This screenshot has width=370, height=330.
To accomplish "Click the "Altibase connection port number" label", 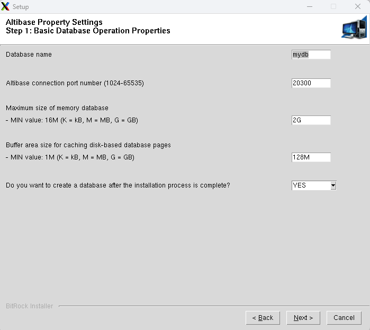I will coord(75,83).
